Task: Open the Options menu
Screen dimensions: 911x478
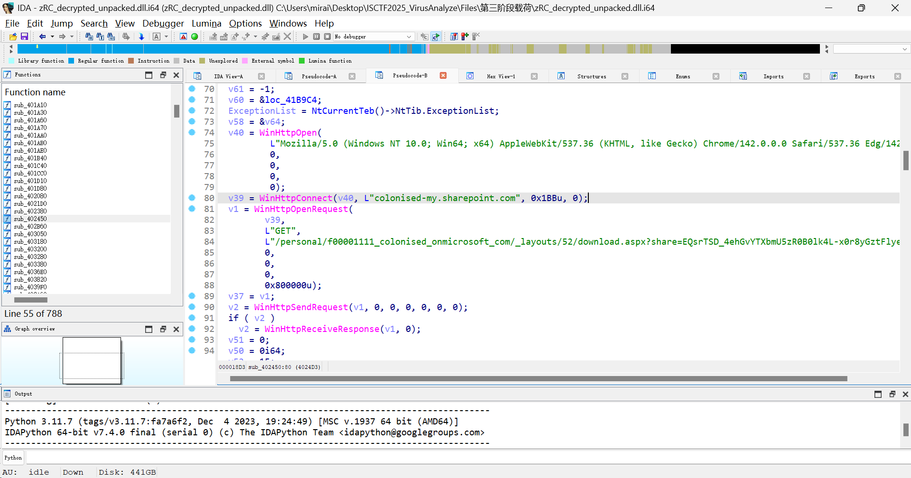Action: 245,23
